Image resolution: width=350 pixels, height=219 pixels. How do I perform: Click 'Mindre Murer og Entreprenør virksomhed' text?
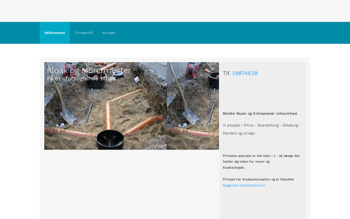260,114
